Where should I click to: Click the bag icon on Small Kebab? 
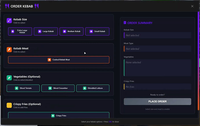click(x=91, y=31)
